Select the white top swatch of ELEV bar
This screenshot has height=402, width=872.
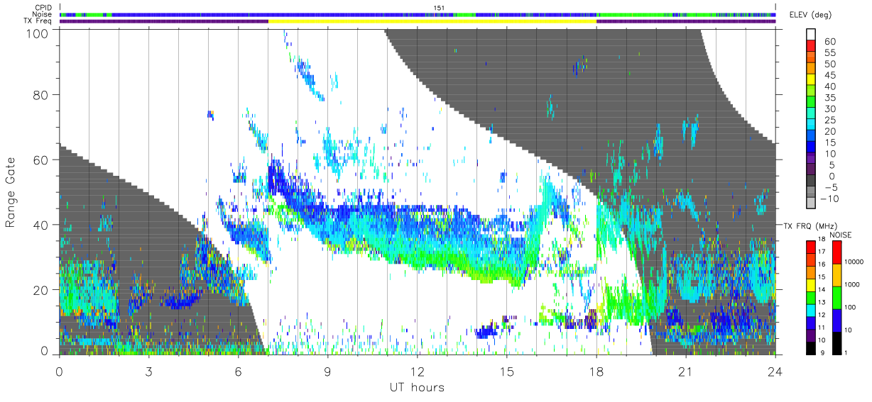click(811, 34)
